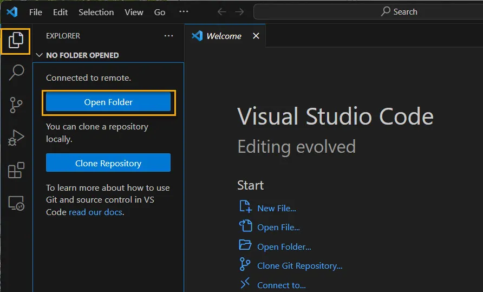This screenshot has width=483, height=292.
Task: Click the New File... start link
Action: pyautogui.click(x=276, y=208)
